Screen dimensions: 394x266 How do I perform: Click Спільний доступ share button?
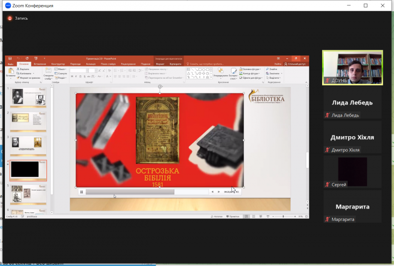click(295, 64)
